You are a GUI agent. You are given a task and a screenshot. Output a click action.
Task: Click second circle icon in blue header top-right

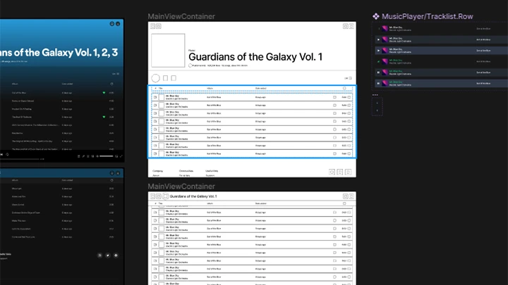pyautogui.click(x=118, y=24)
